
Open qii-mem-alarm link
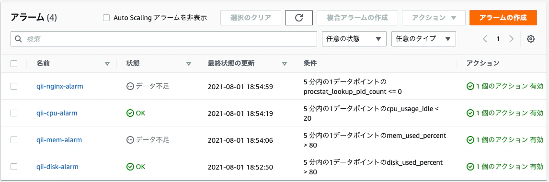[x=59, y=140]
